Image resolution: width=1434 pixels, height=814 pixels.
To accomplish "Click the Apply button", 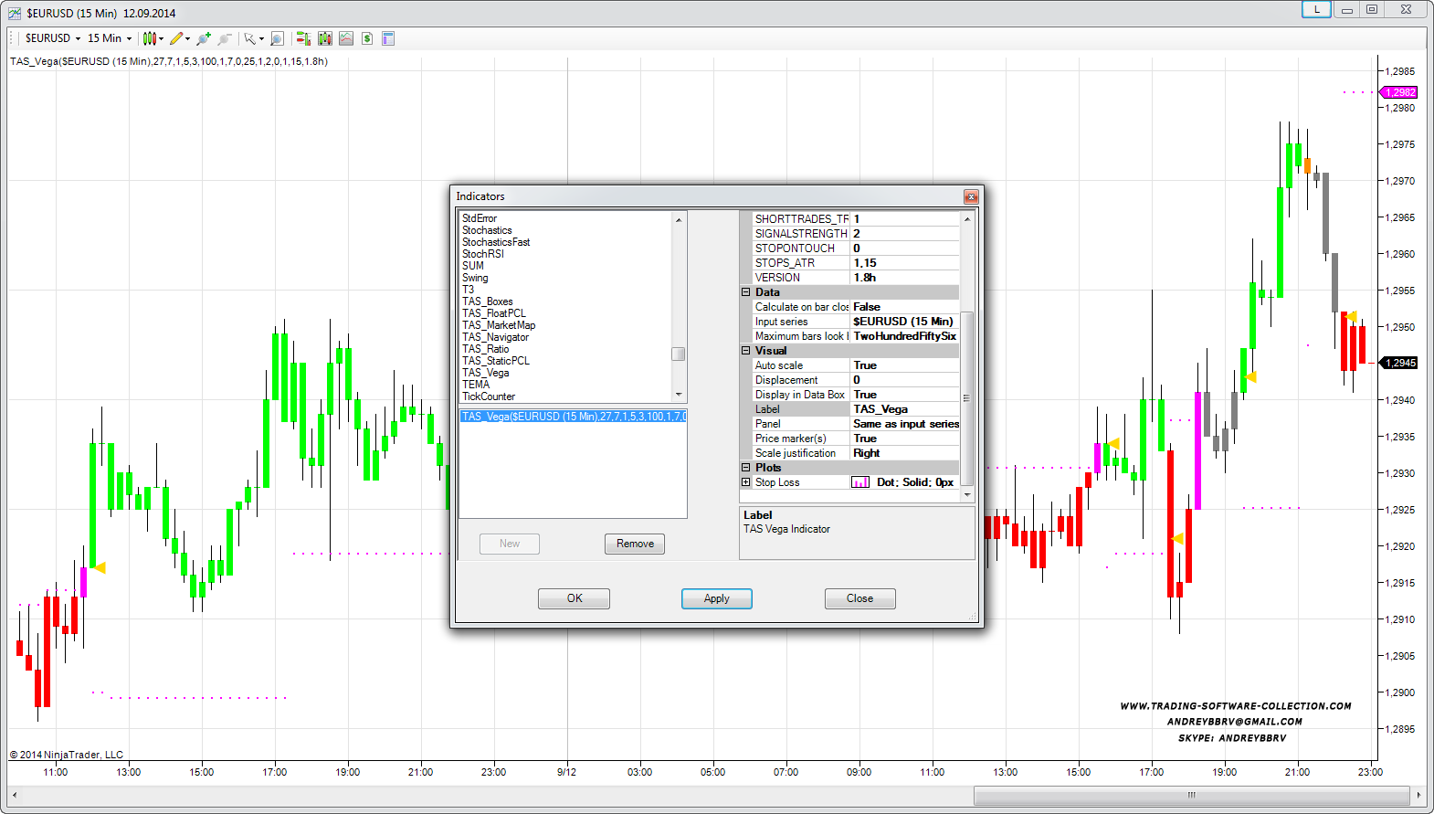I will (x=716, y=598).
